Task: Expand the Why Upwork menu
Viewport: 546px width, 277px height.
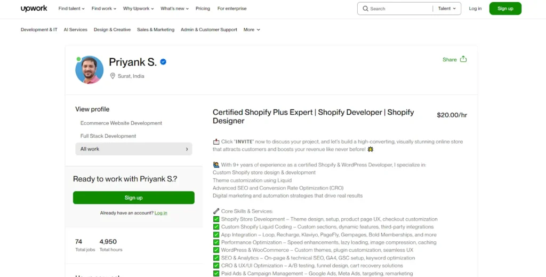Action: [x=138, y=9]
